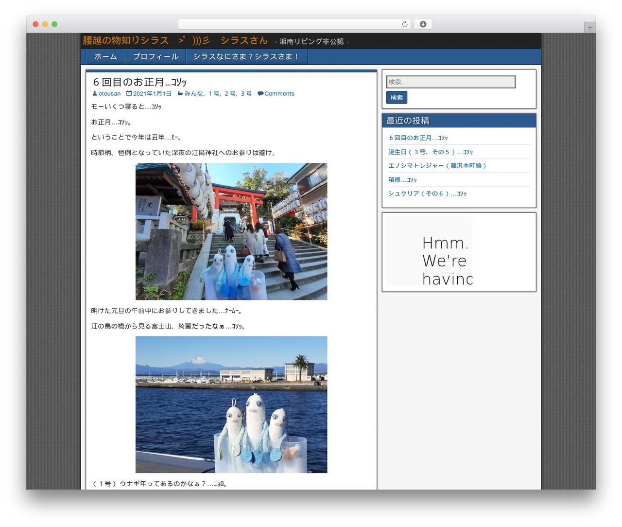The image size is (622, 527).
Task: Click the line 明けた元旦の午前中にお参りしてきました
Action: tap(167, 311)
